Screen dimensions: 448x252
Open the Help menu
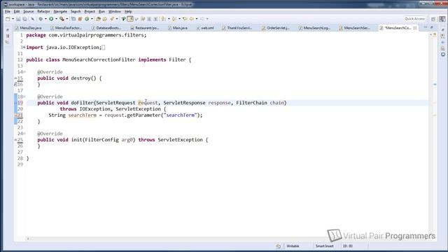(128, 11)
